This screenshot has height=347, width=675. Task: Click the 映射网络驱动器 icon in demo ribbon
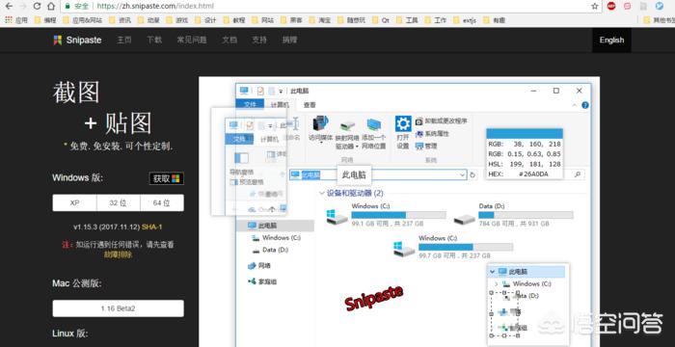click(347, 125)
